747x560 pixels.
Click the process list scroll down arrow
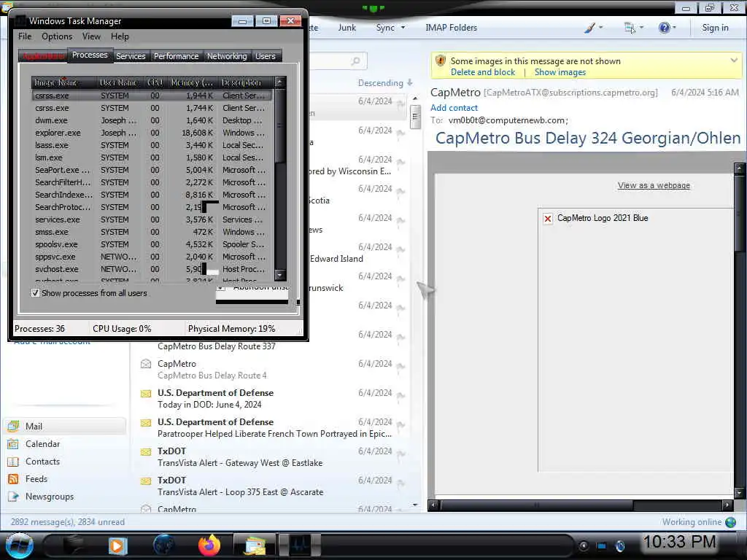[x=280, y=275]
